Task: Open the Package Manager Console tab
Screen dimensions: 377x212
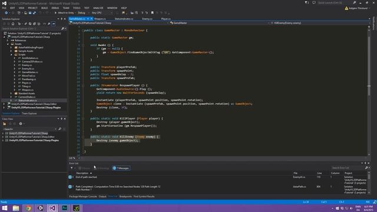Action: (83, 197)
